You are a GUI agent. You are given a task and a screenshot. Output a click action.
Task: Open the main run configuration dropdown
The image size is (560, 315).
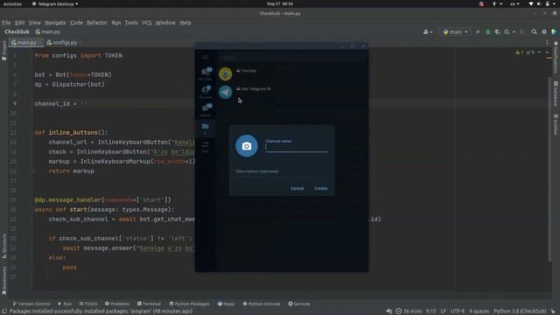(x=455, y=31)
